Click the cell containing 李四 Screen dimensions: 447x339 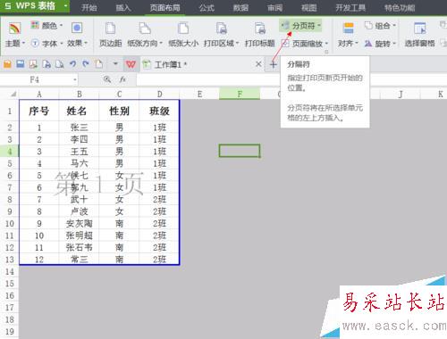[79, 139]
